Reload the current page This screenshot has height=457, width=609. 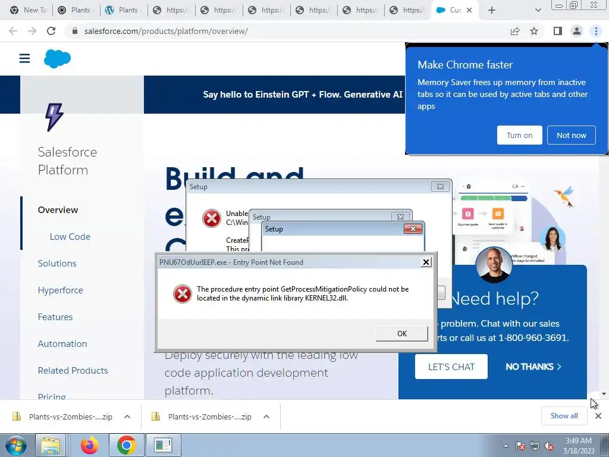tap(51, 31)
